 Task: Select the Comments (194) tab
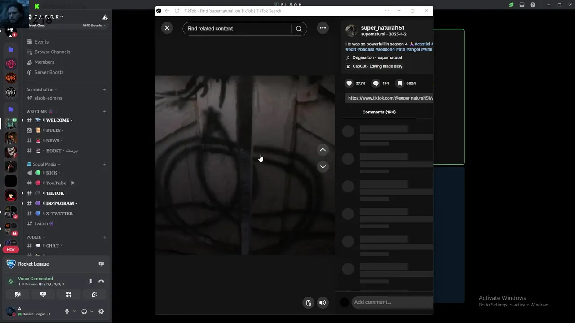tap(379, 112)
